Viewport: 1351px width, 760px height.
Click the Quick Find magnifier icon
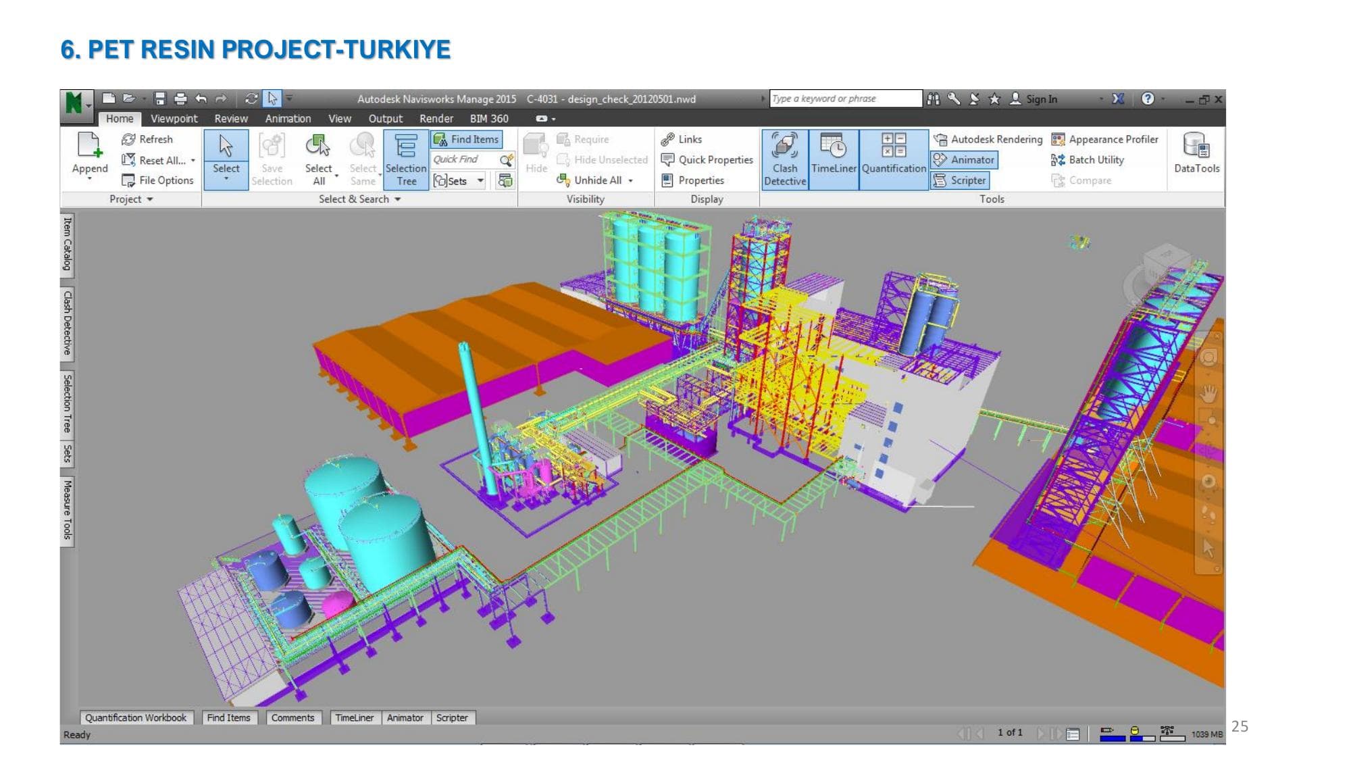pos(506,160)
